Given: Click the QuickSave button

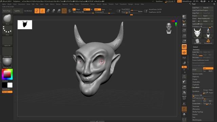Looking at the screenshot, I should (159, 1).
